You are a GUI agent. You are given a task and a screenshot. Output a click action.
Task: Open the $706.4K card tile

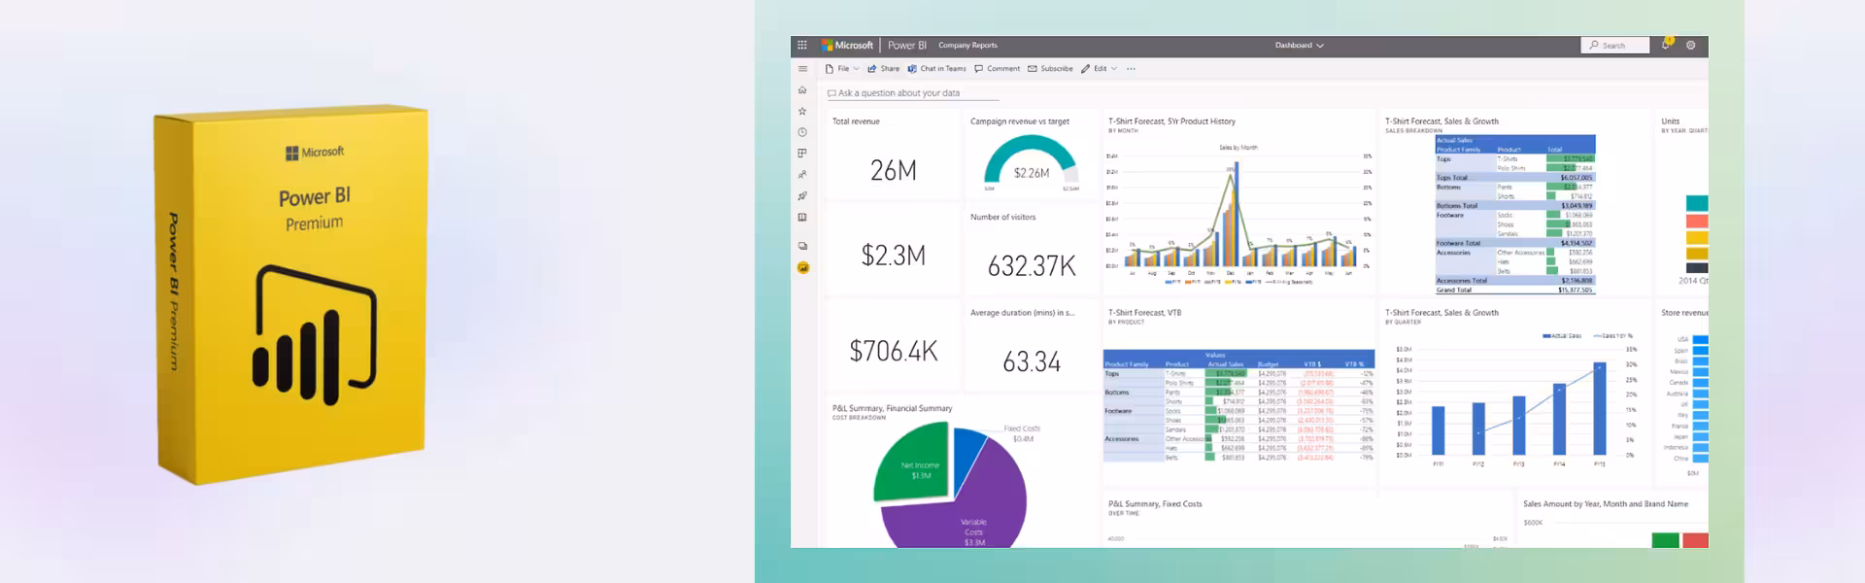(x=893, y=347)
